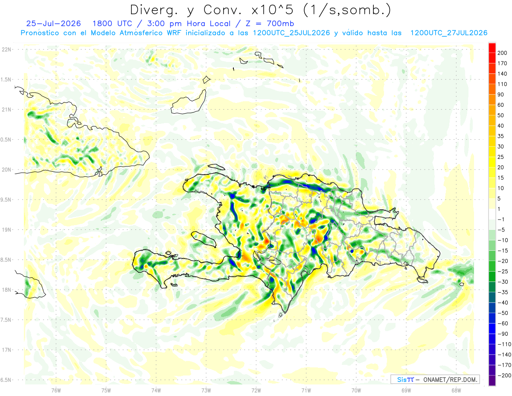Select the latitude label "17N"
Screen dimensions: 512x396
[x=6, y=350]
